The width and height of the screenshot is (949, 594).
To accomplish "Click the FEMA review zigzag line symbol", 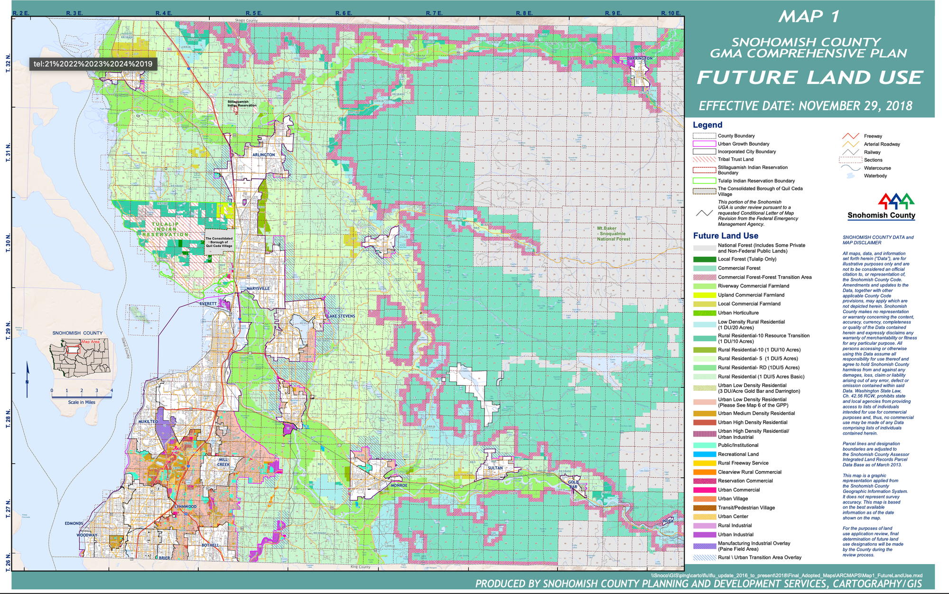I will click(704, 213).
